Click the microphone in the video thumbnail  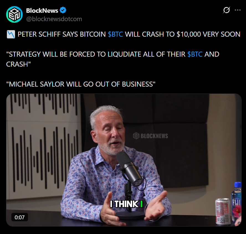tap(129, 169)
